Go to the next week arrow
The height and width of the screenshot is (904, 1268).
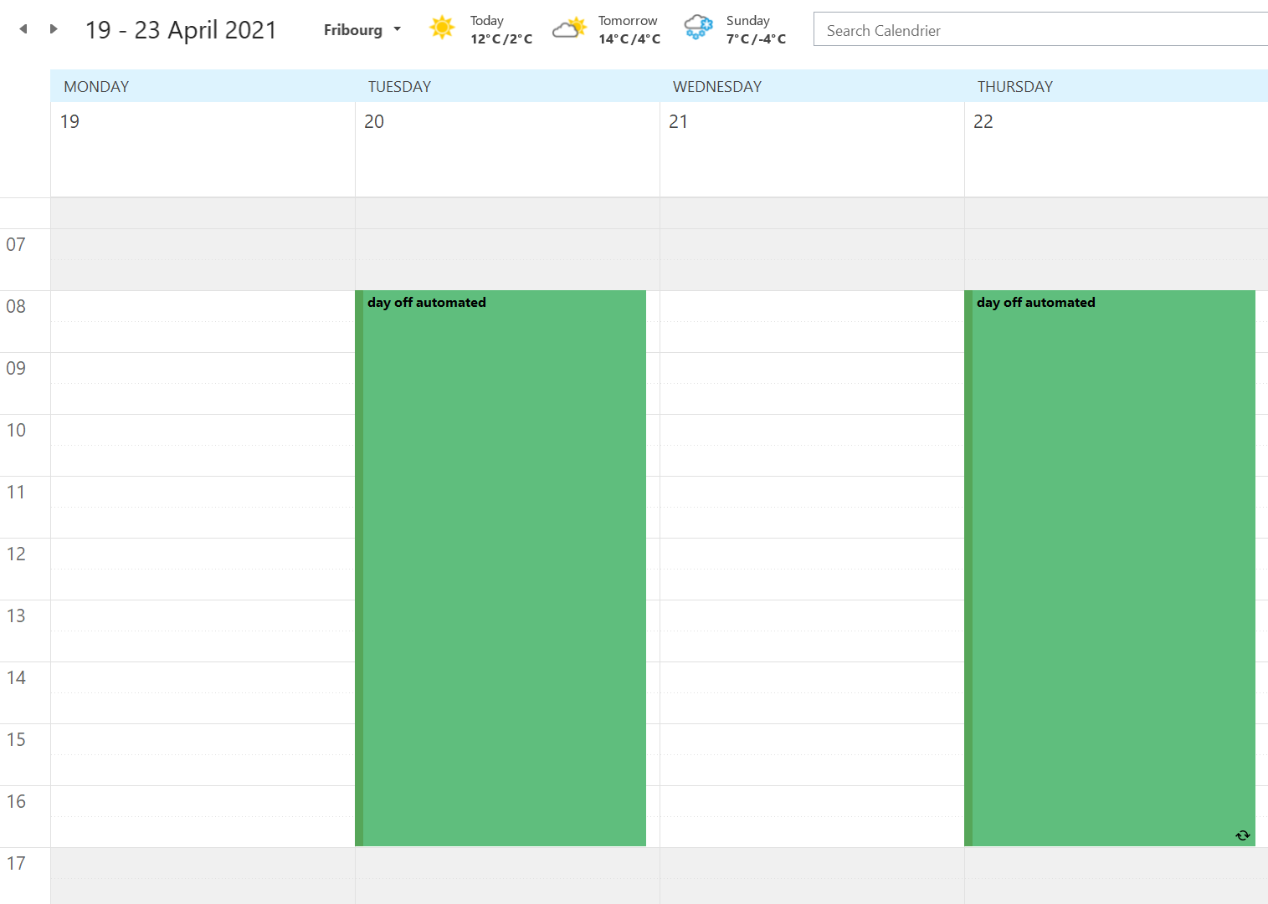tap(54, 29)
